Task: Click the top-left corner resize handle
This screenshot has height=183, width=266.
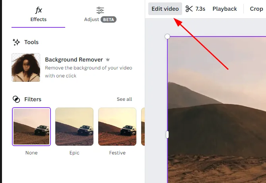Action: click(x=167, y=37)
